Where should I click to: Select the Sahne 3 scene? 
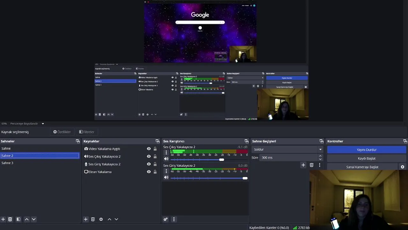(x=40, y=163)
